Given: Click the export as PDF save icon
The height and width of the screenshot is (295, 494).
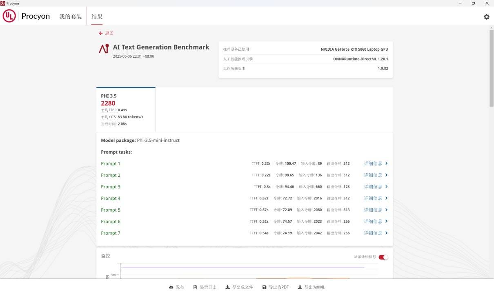Looking at the screenshot, I should (264, 287).
